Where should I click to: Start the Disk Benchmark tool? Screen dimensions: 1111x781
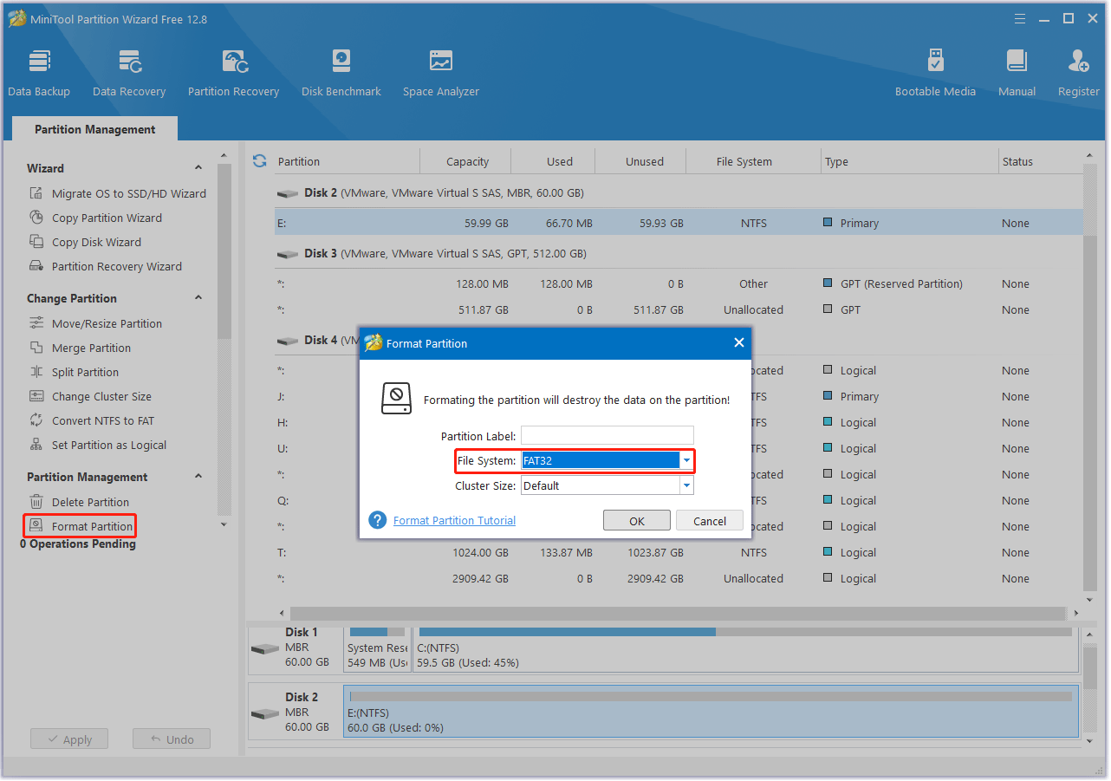pyautogui.click(x=341, y=74)
